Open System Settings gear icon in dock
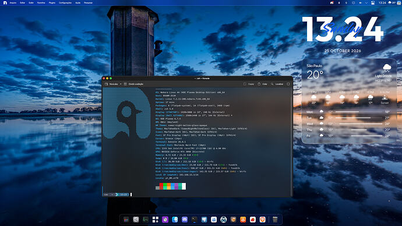402x226 pixels. click(136, 220)
